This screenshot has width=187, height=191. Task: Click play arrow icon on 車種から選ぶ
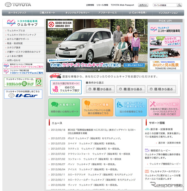(90, 89)
